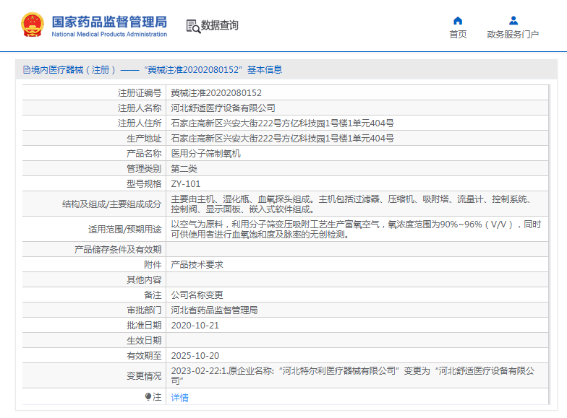The height and width of the screenshot is (418, 567).
Task: Select product name 医用分子筛制氧机
Action: click(205, 153)
